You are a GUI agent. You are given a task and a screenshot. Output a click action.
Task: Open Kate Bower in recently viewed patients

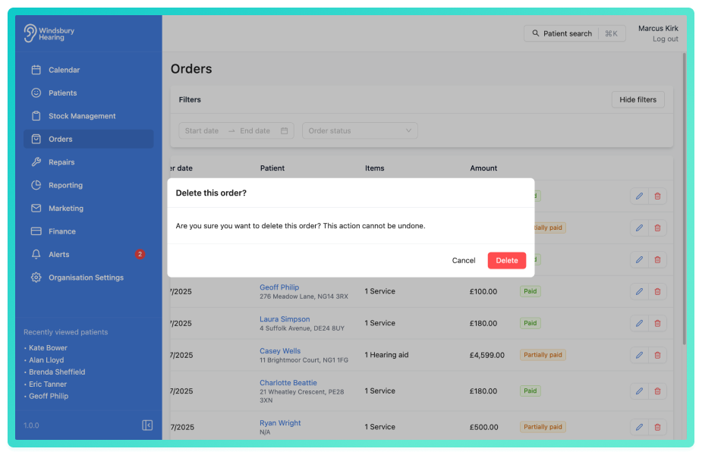point(48,347)
